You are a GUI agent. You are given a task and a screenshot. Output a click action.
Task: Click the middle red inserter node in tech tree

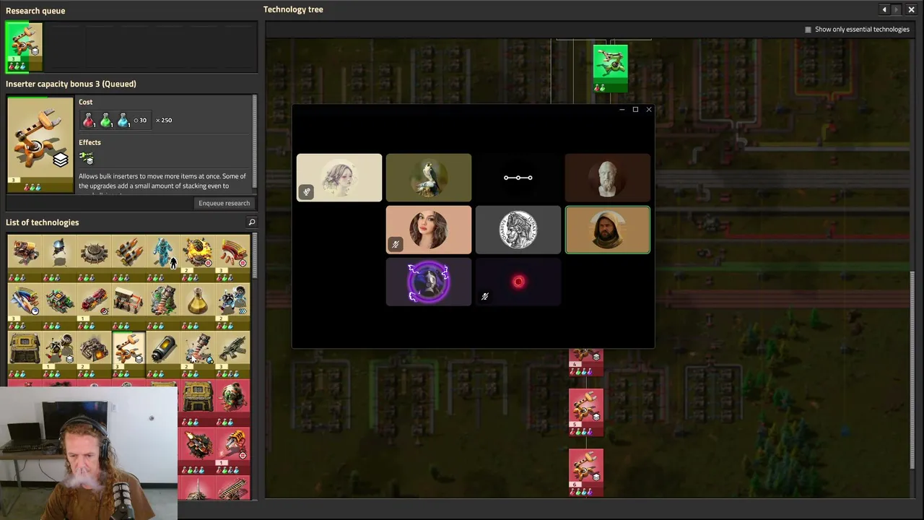pos(586,412)
